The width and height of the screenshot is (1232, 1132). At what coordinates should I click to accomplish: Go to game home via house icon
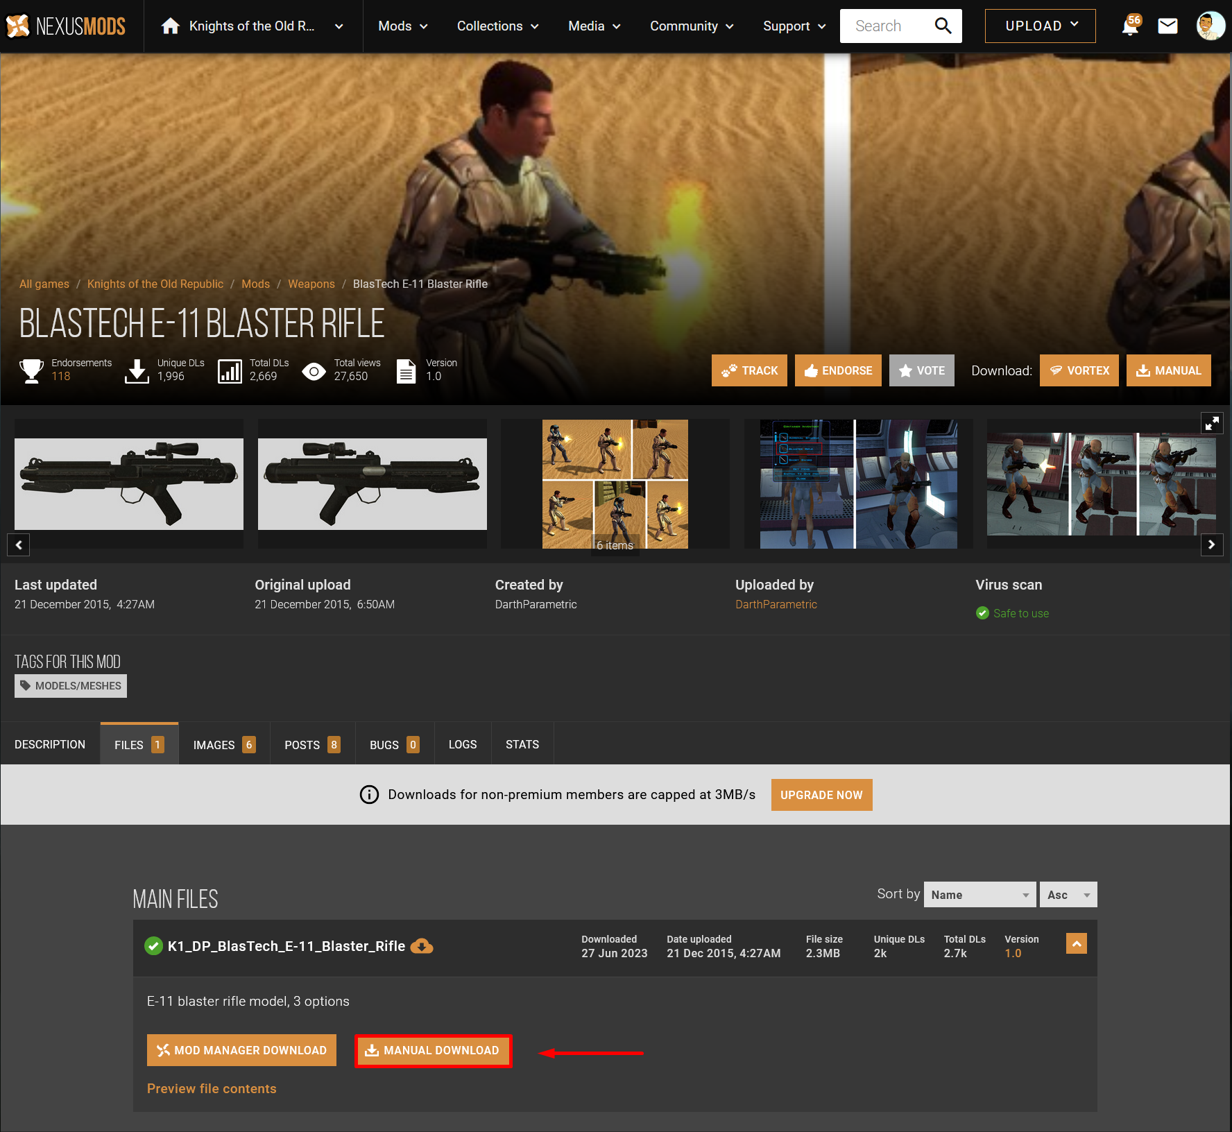[170, 26]
